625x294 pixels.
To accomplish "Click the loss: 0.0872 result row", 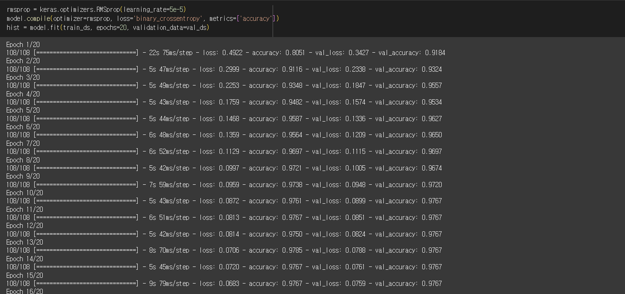I will point(224,201).
